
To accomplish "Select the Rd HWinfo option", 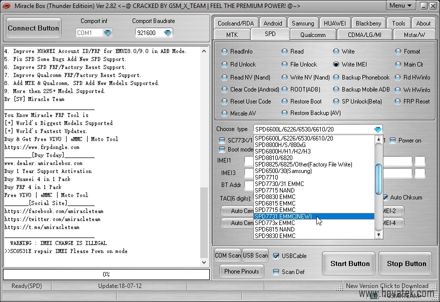I will point(412,77).
